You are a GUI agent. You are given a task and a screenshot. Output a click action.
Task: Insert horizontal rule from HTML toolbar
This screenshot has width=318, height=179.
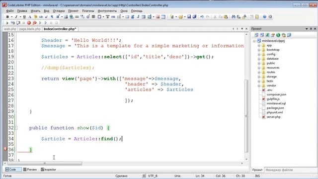click(77, 17)
